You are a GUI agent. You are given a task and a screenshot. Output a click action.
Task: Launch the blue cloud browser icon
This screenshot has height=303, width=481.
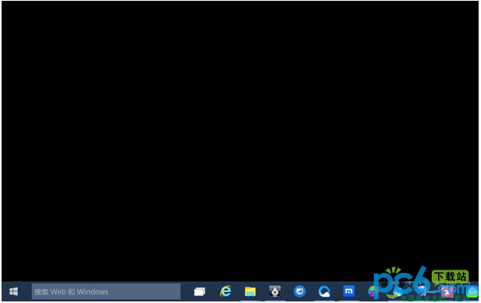(324, 291)
